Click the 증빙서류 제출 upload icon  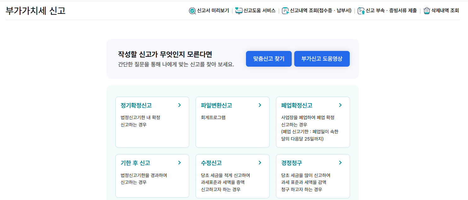tap(361, 11)
